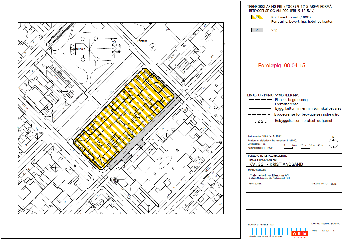343x240 pixels.
Task: Click the '40 m' scale bar label
Action: point(320,145)
